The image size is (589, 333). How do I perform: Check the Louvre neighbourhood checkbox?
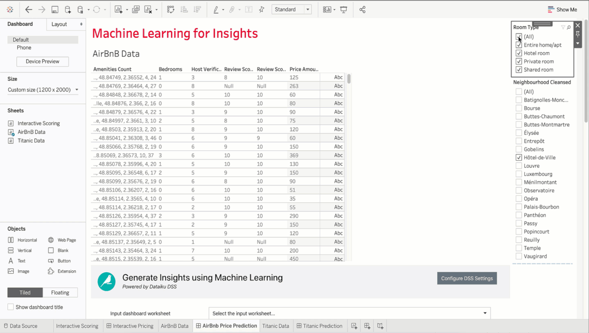(519, 166)
